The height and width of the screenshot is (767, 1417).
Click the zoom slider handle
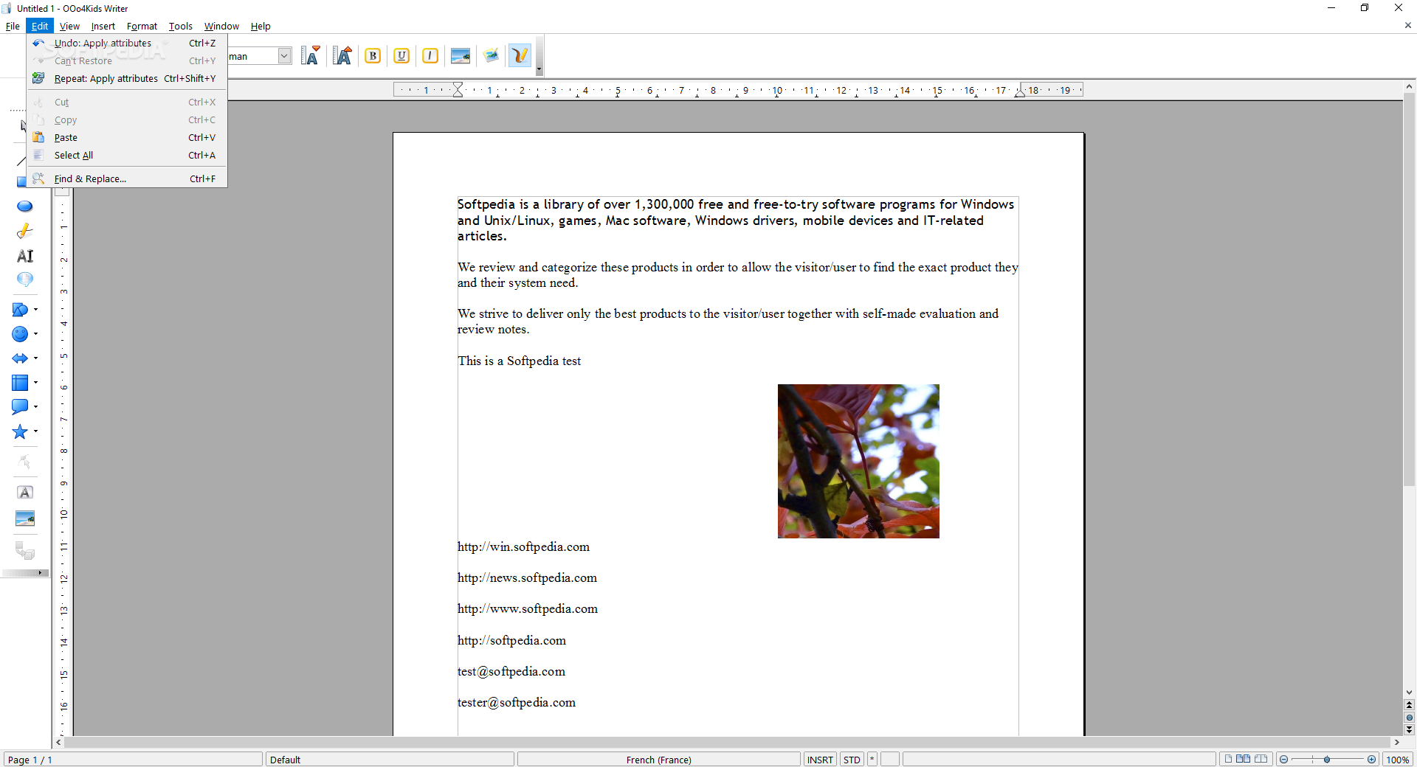1327,760
